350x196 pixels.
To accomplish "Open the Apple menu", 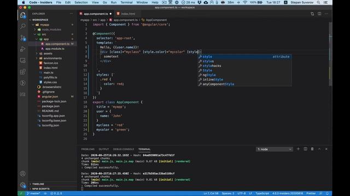I will pyautogui.click(x=24, y=2).
